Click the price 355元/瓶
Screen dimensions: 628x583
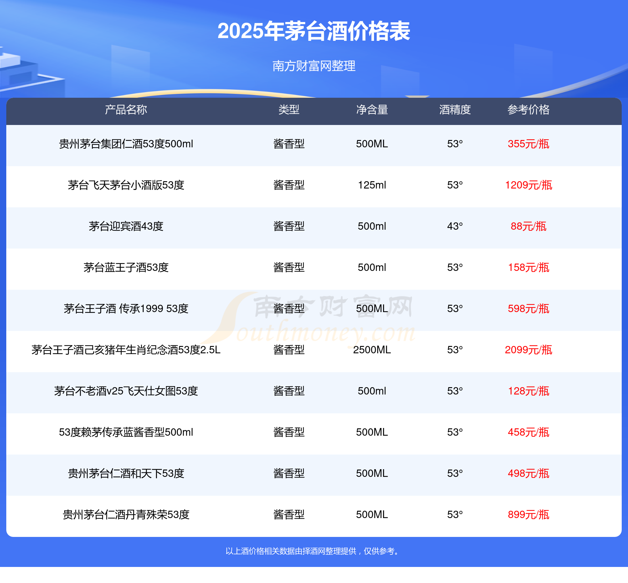click(529, 144)
